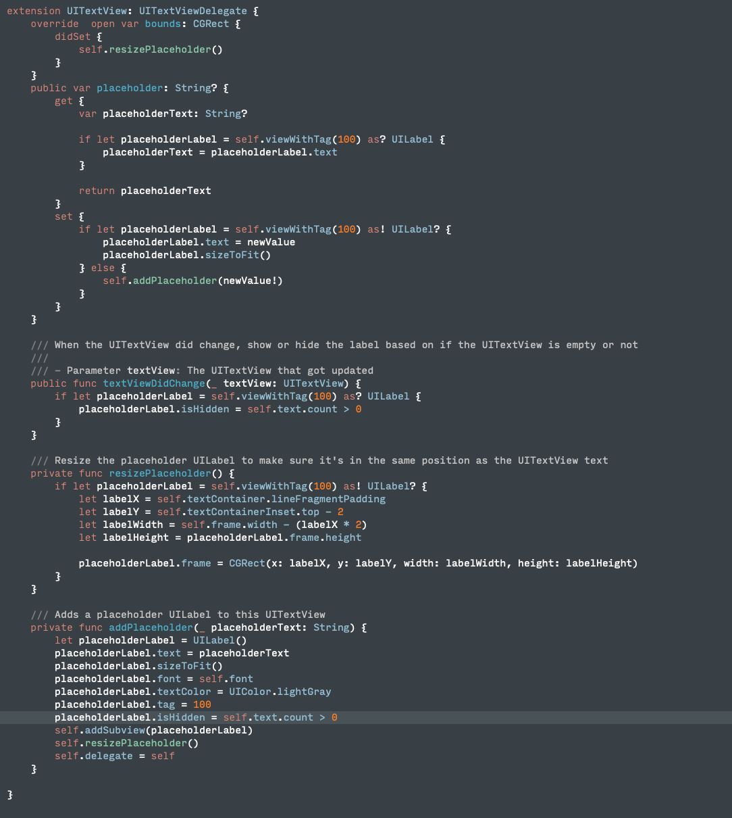732x818 pixels.
Task: Click the 'self.addPlaceholder(newValue!)' call
Action: click(193, 281)
